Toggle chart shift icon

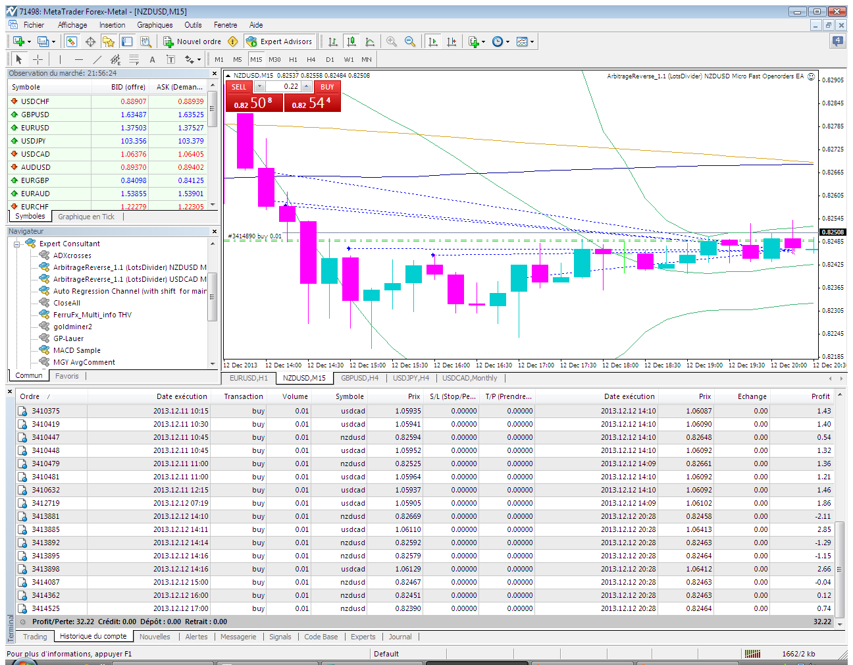[x=452, y=41]
